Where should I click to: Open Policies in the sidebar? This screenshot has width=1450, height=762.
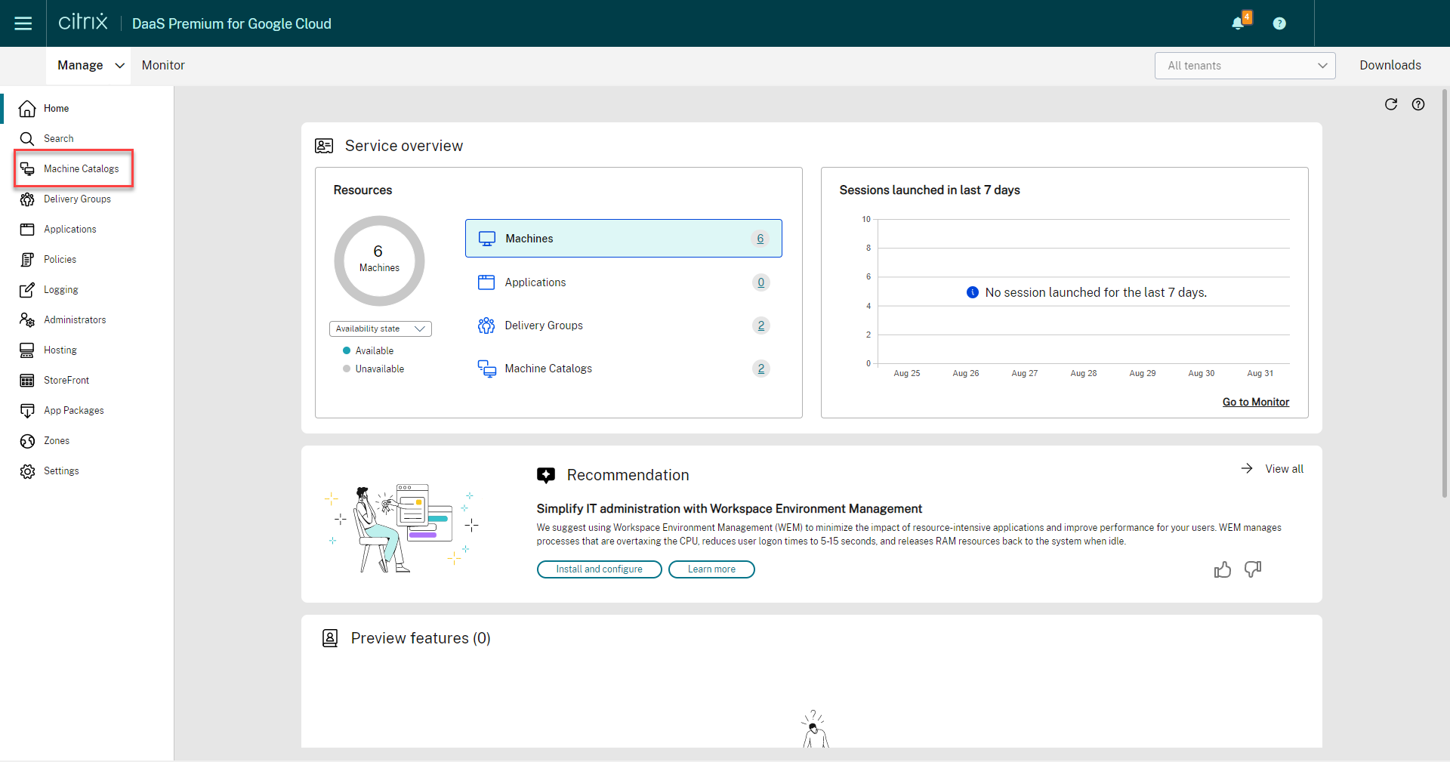coord(60,259)
